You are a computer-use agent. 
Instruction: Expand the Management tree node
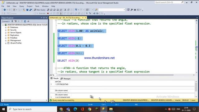point(6,40)
